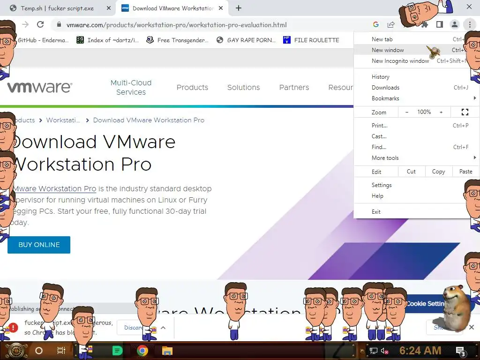This screenshot has width=480, height=360.
Task: Reload the VMware page
Action: [x=40, y=24]
